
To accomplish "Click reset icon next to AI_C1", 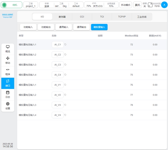I will pos(66,45).
